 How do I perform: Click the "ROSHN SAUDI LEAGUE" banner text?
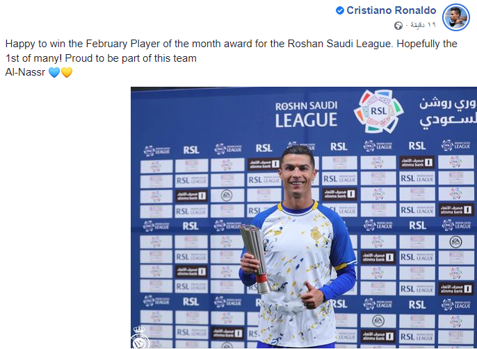[x=306, y=114]
